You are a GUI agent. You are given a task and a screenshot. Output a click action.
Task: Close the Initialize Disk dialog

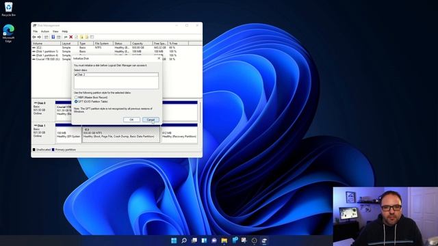tap(159, 59)
